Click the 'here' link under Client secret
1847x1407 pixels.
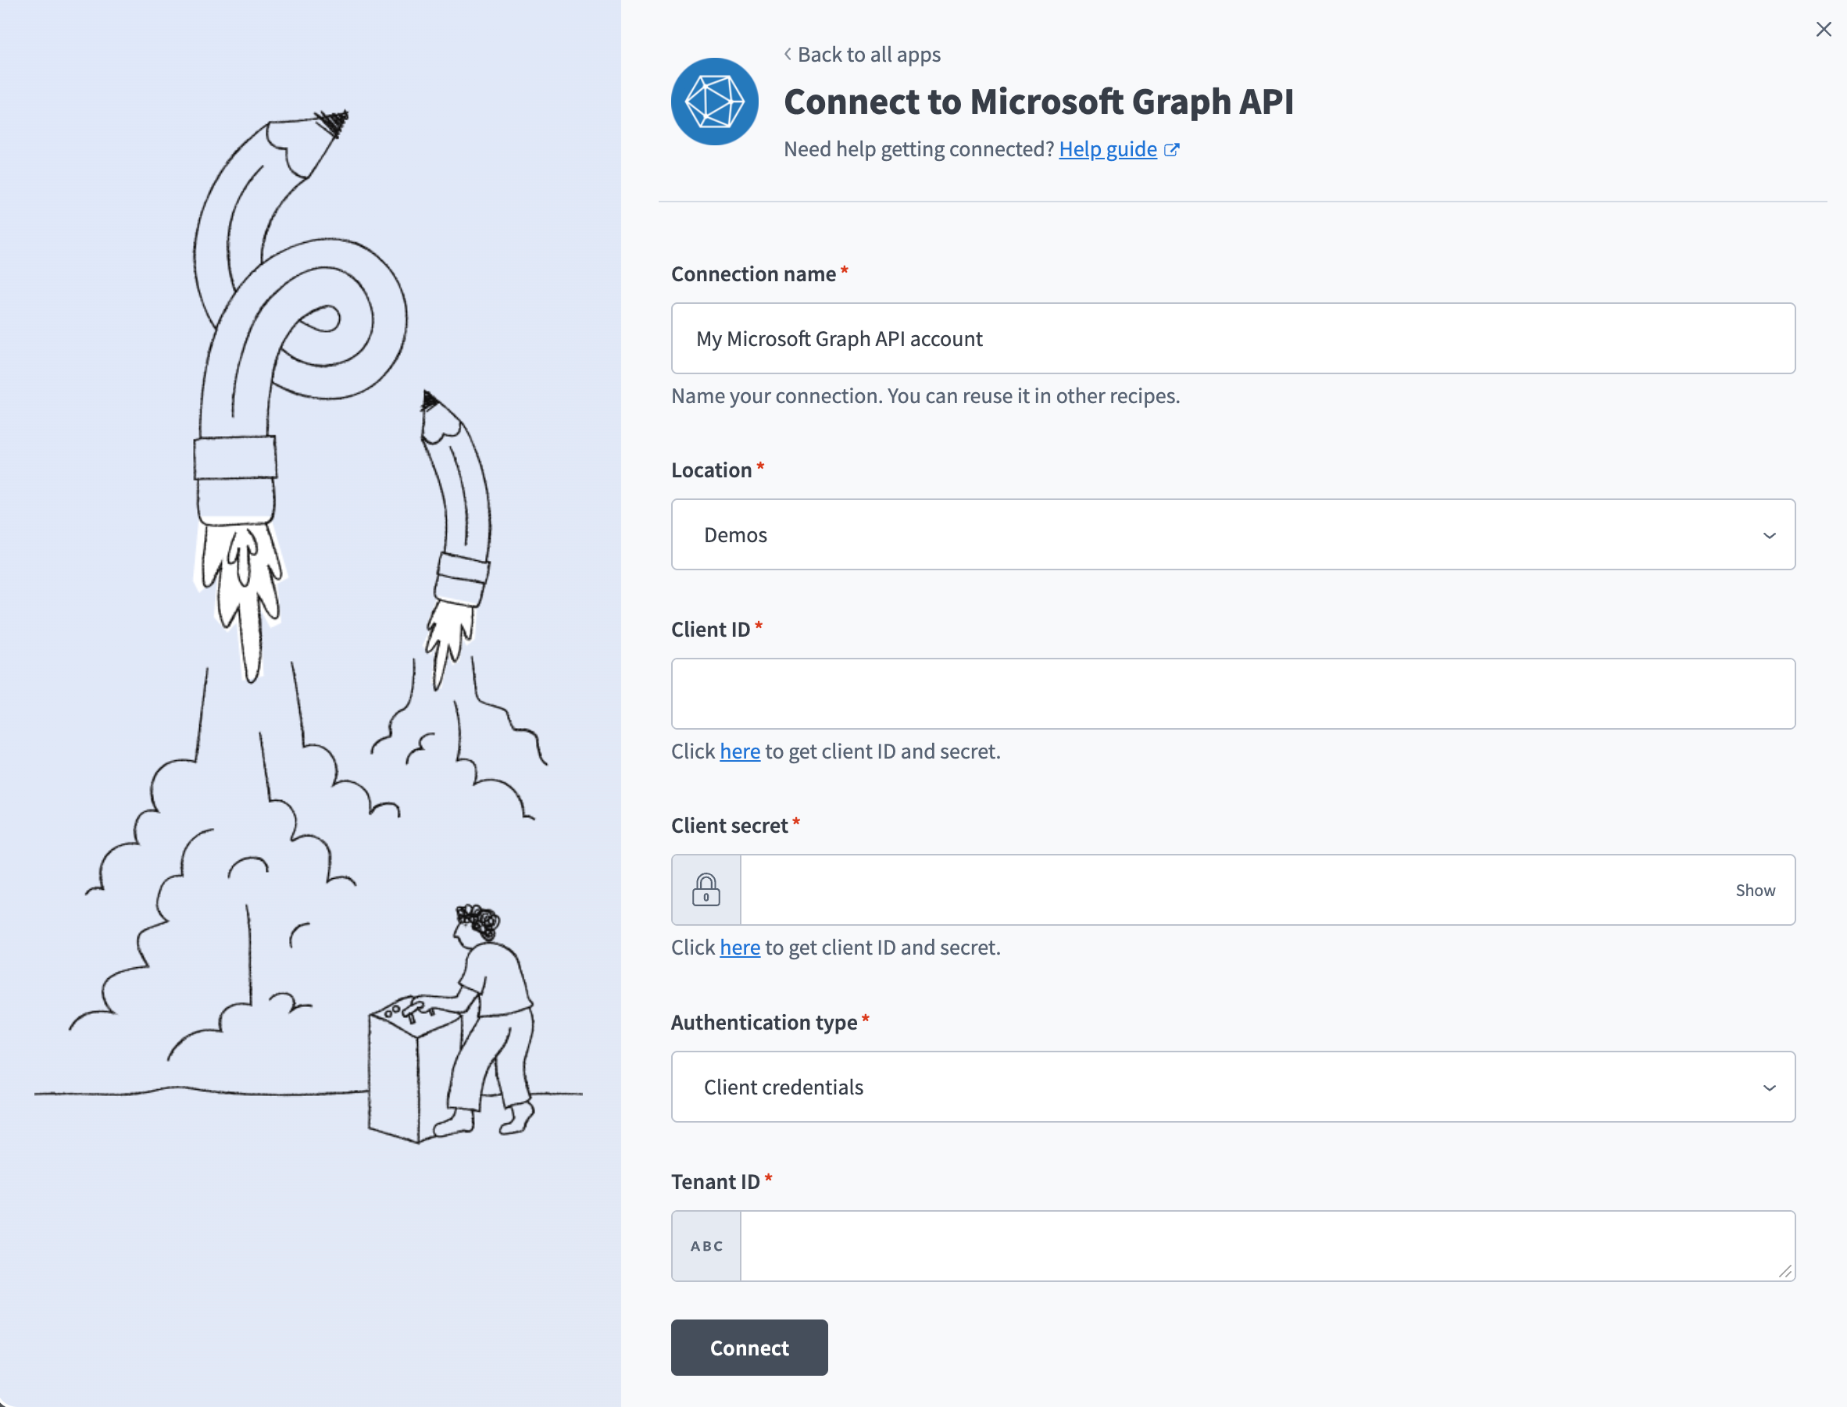click(x=740, y=947)
